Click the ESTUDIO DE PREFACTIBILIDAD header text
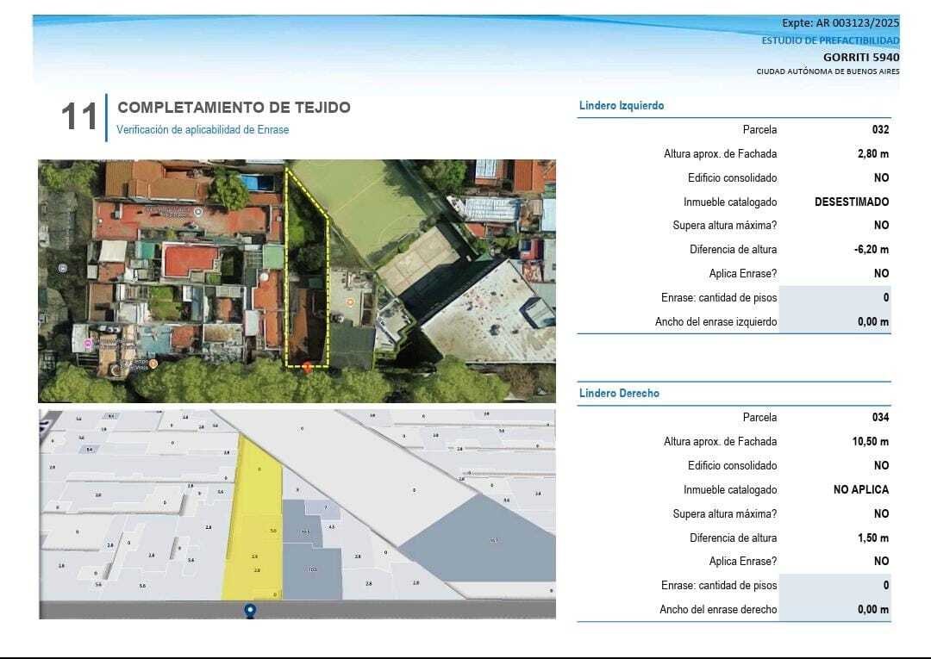Screen dimensions: 931x659 829,40
